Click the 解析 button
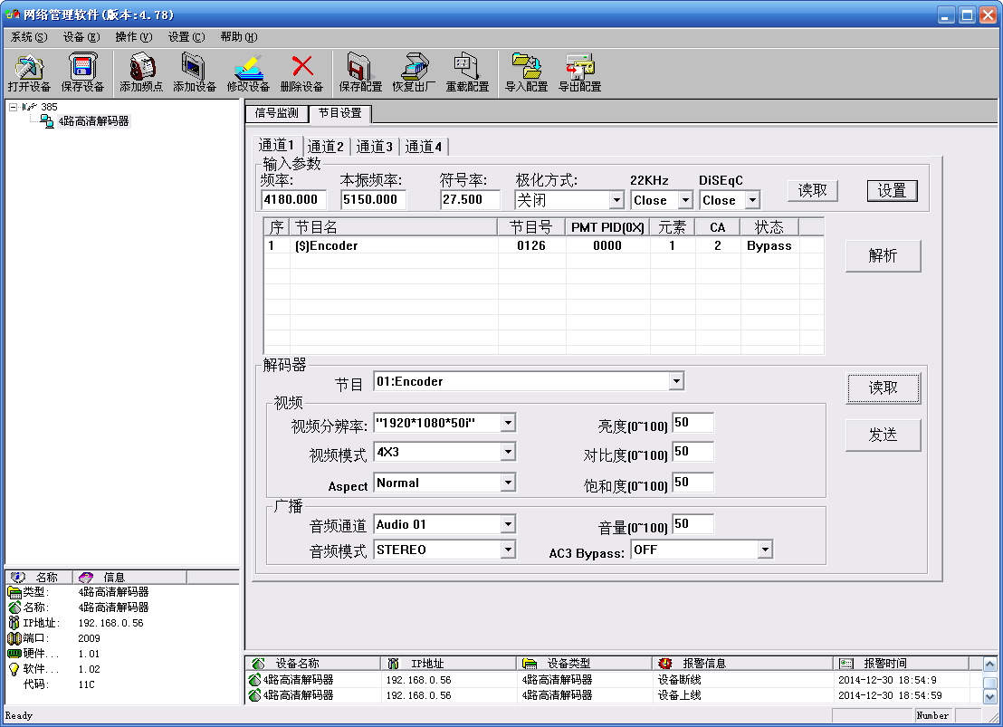The width and height of the screenshot is (1003, 727). click(x=883, y=256)
